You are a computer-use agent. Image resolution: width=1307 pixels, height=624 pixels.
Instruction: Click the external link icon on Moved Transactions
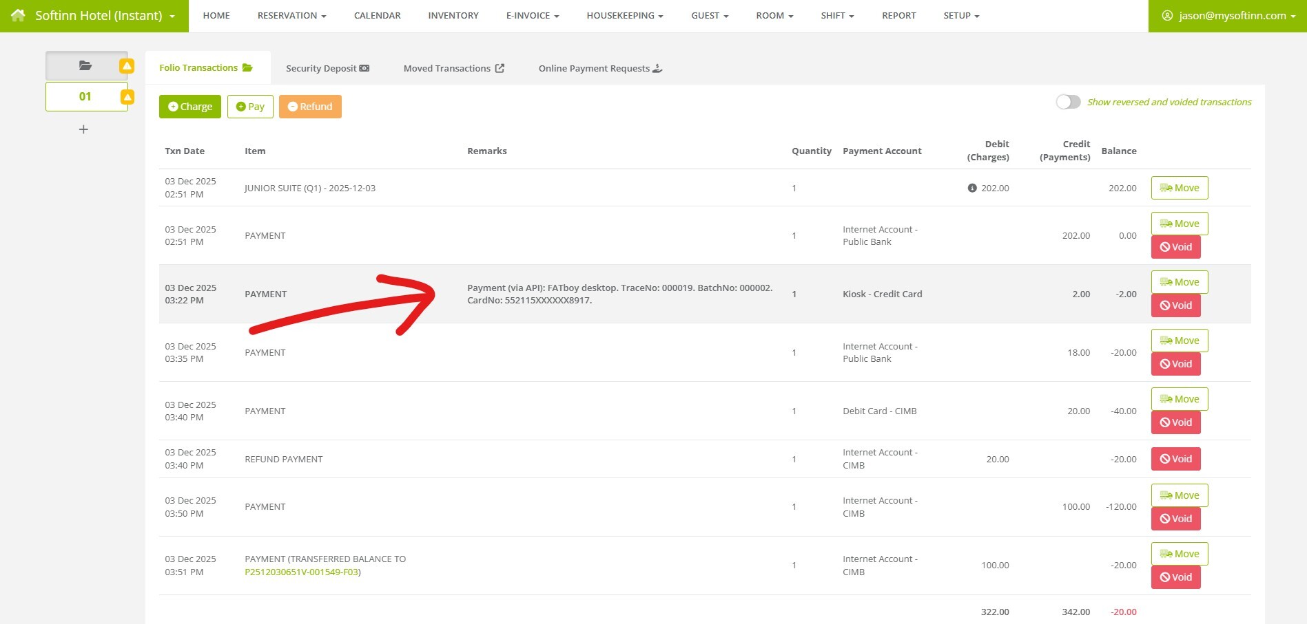point(499,67)
